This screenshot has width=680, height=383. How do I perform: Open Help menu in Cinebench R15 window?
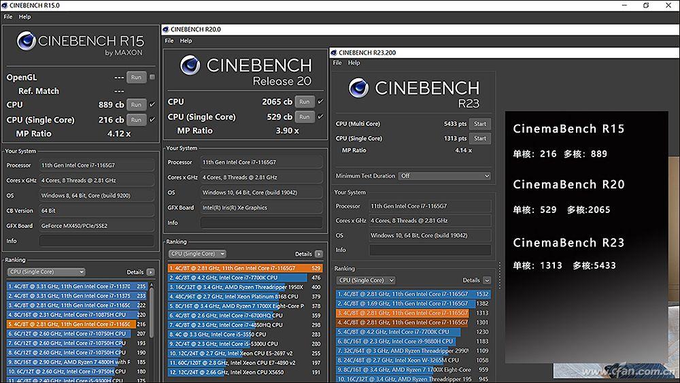point(24,16)
